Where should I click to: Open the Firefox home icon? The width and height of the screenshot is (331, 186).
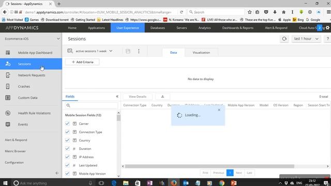tap(284, 12)
